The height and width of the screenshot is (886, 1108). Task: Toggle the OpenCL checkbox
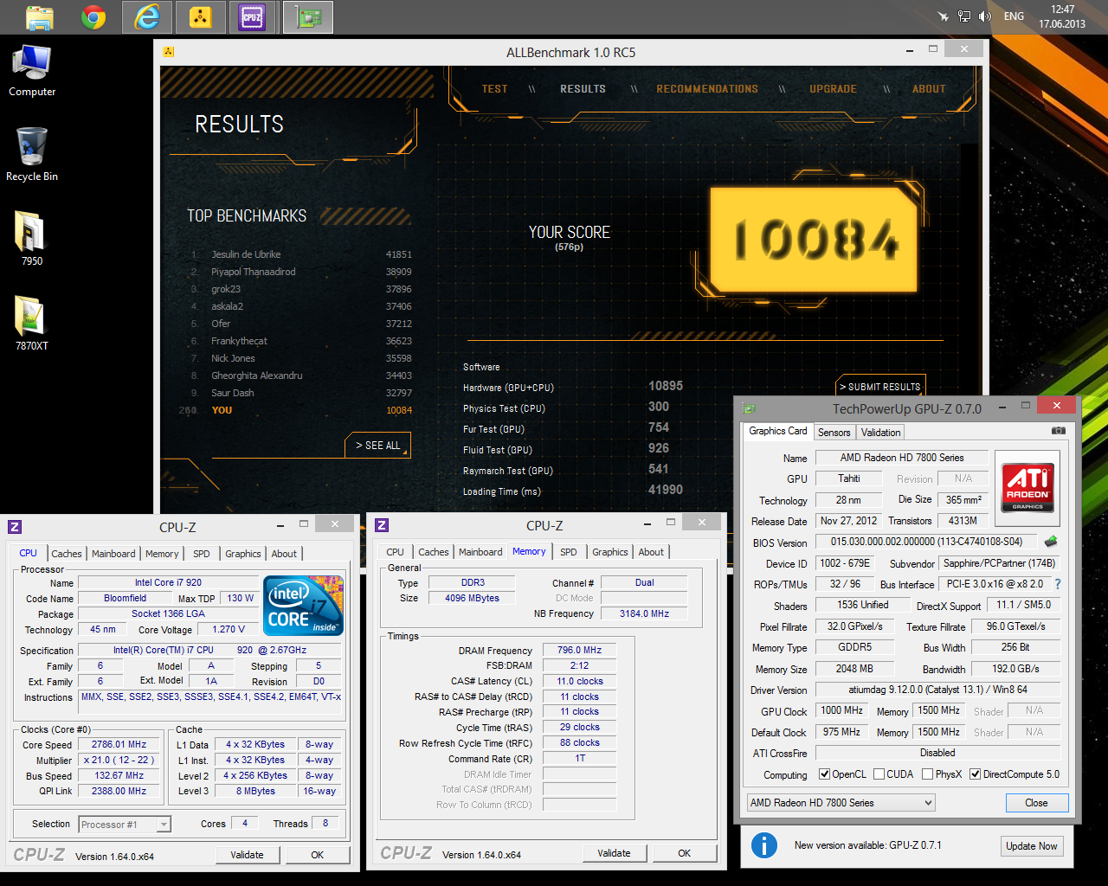pyautogui.click(x=824, y=774)
